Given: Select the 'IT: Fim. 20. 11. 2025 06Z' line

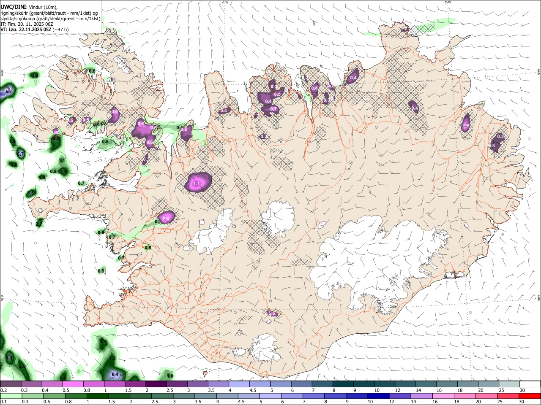Looking at the screenshot, I should [x=27, y=24].
